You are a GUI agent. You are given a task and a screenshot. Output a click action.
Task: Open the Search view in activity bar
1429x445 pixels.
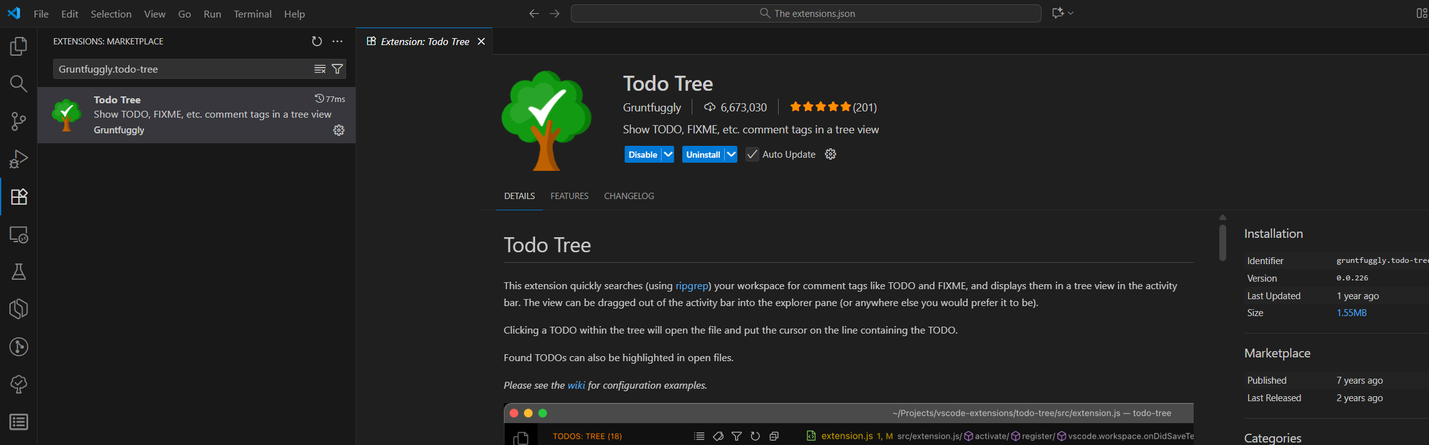pyautogui.click(x=19, y=84)
